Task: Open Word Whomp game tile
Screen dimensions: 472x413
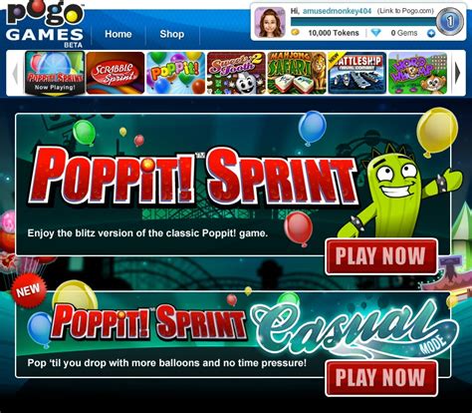Action: (417, 73)
